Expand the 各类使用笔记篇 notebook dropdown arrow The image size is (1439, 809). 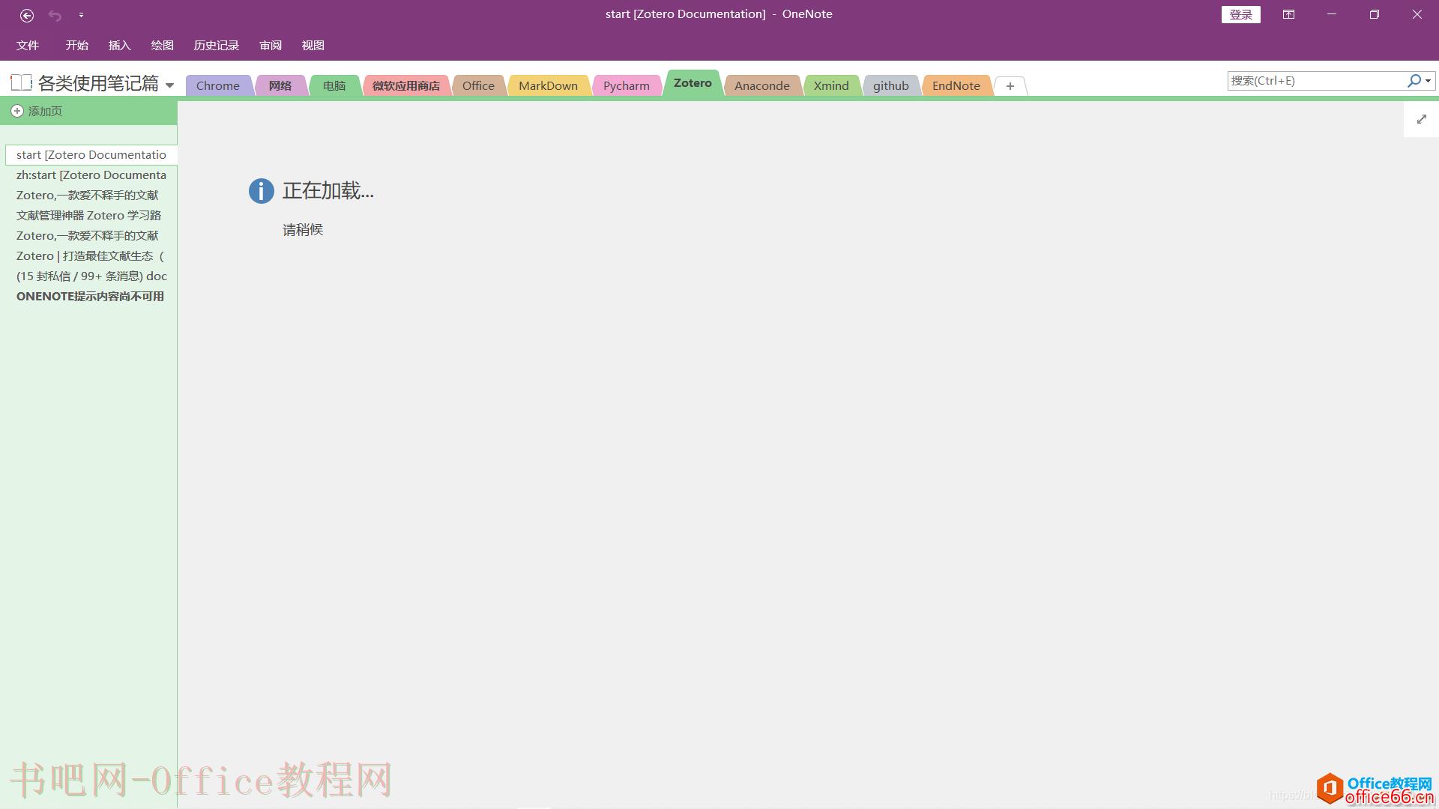tap(169, 85)
